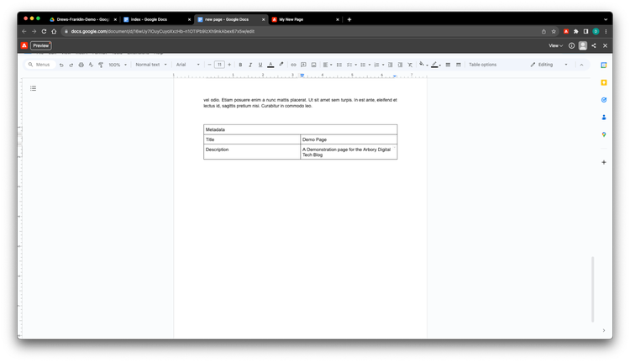Click the Undo icon in the Docs toolbar
This screenshot has height=362, width=630.
61,65
